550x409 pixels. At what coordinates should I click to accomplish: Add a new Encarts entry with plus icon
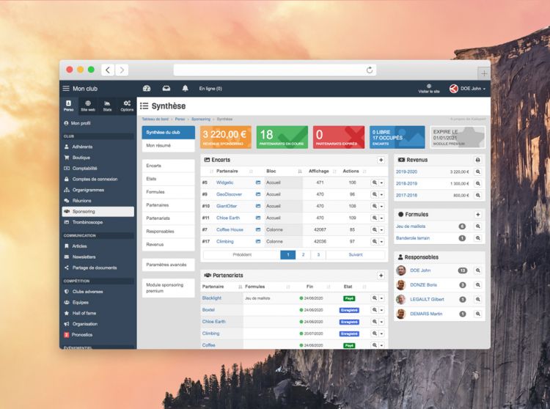[x=381, y=161]
